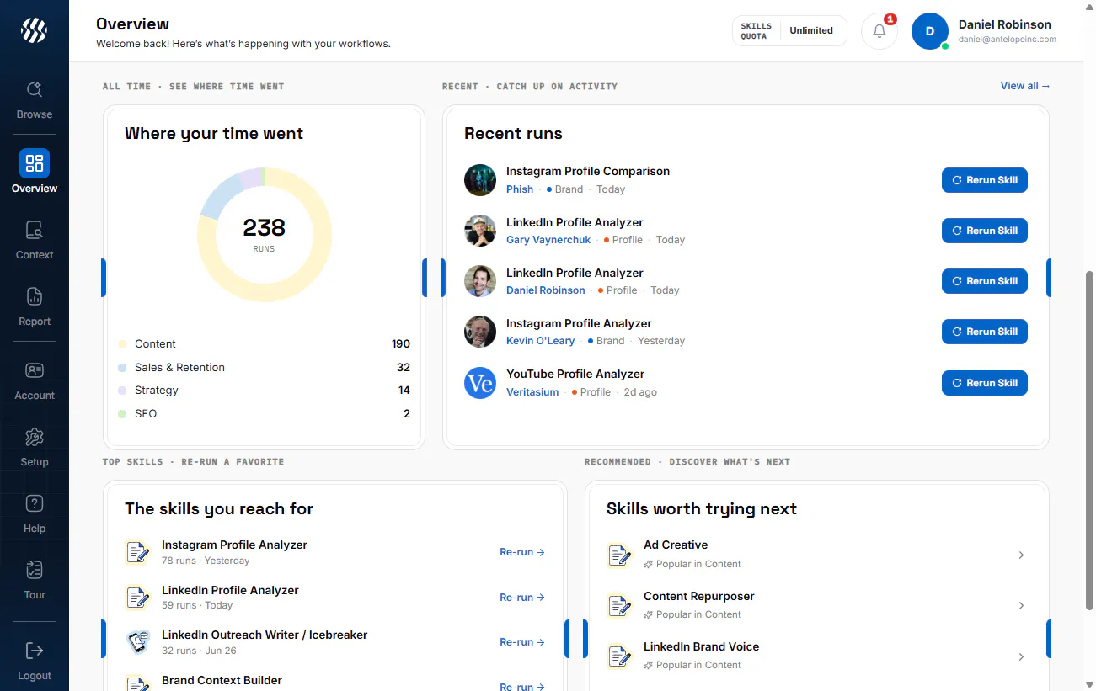Click the "78 runs · Yesterday" text
The width and height of the screenshot is (1096, 691).
pos(206,561)
